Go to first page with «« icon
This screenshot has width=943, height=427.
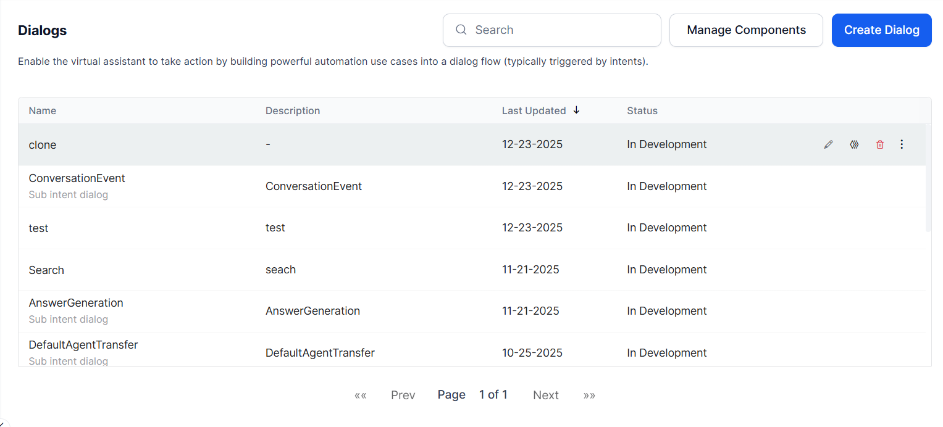(360, 395)
